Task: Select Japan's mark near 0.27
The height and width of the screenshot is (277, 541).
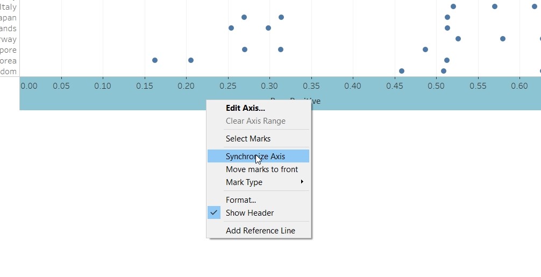Action: (244, 17)
